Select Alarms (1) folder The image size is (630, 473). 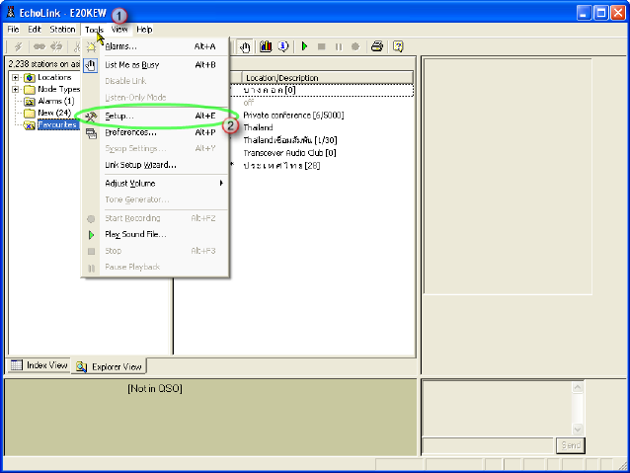coord(56,101)
